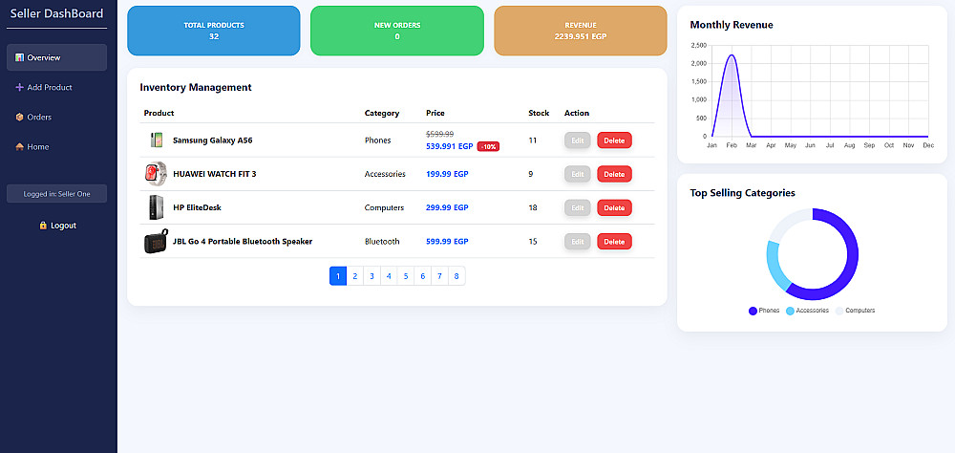Click JBL Go 4 Portable Bluetooth Speaker name

click(243, 242)
